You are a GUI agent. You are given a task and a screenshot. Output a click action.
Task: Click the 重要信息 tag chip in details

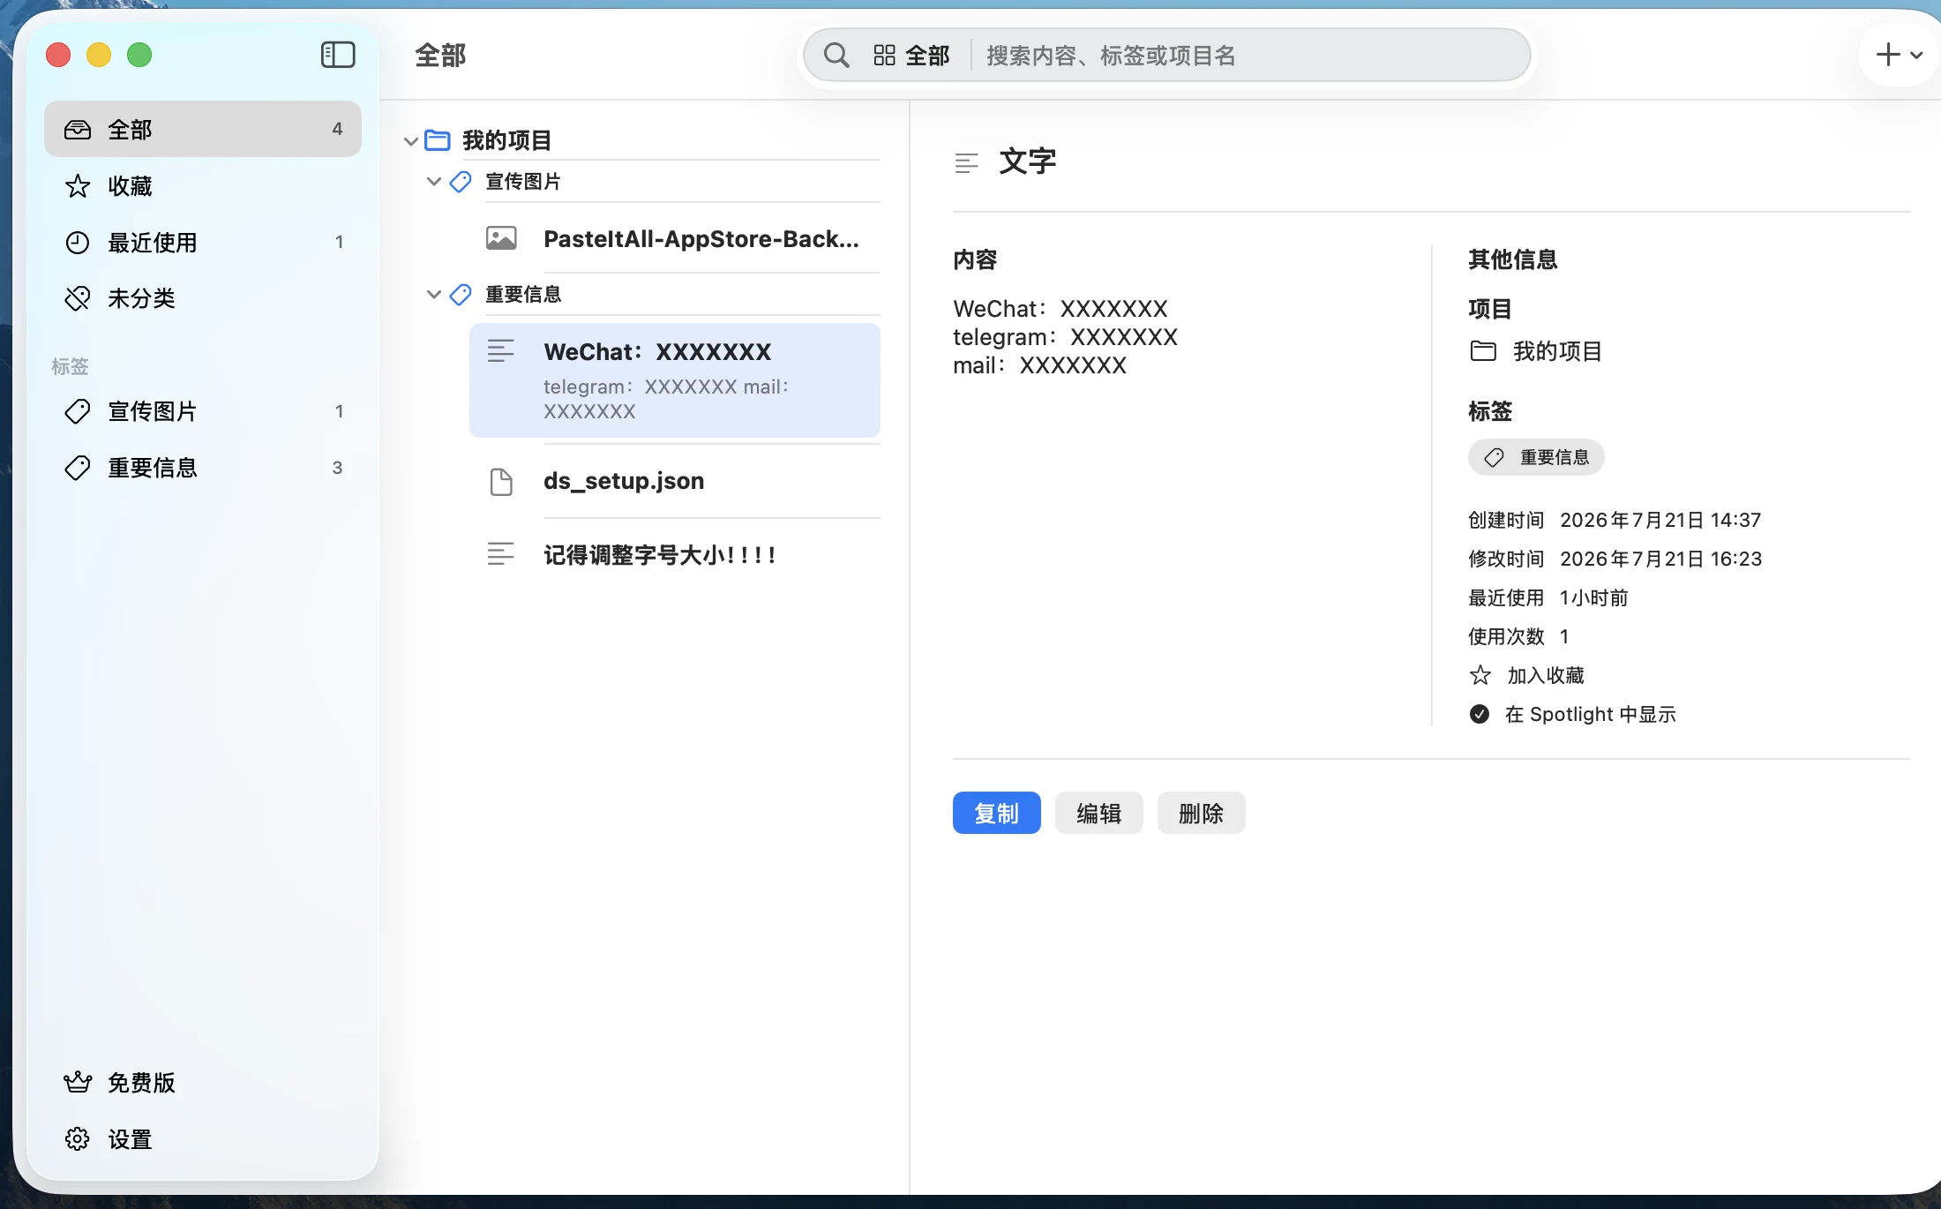[x=1536, y=457]
